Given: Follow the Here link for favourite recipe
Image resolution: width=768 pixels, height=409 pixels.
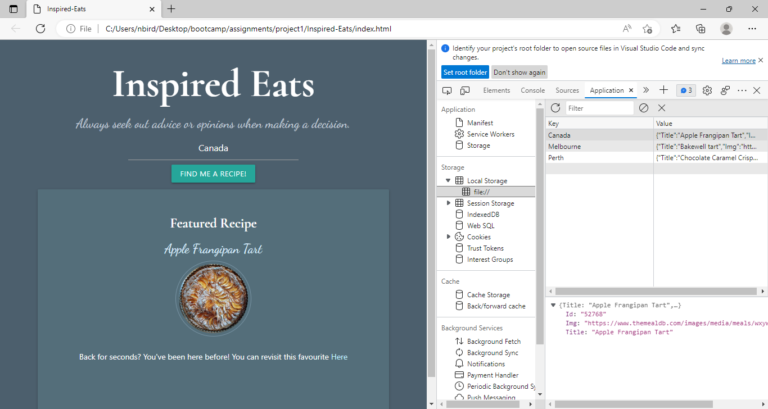Looking at the screenshot, I should 339,357.
